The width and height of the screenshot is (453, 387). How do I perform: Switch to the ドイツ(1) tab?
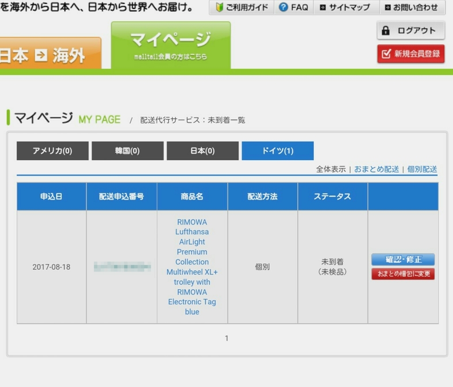coord(278,151)
